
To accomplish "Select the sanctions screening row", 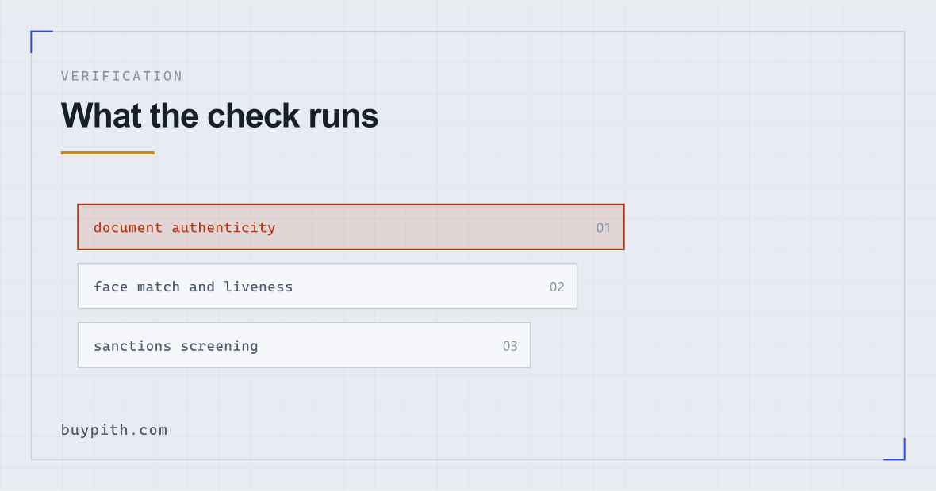I will (x=304, y=345).
